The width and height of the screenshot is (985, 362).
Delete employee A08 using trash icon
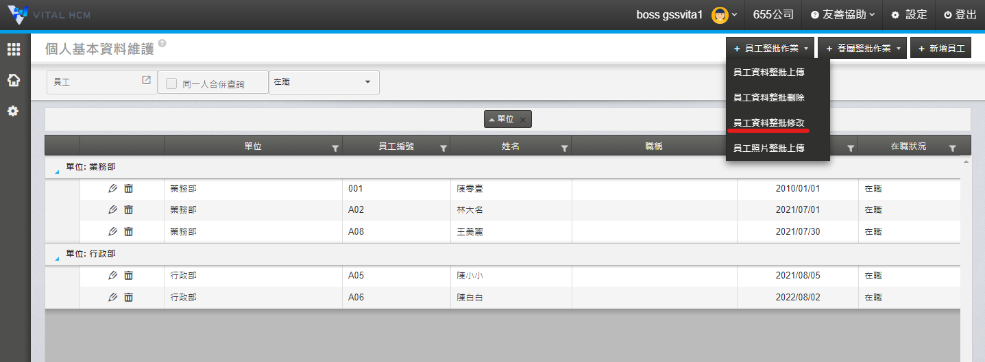[x=128, y=231]
